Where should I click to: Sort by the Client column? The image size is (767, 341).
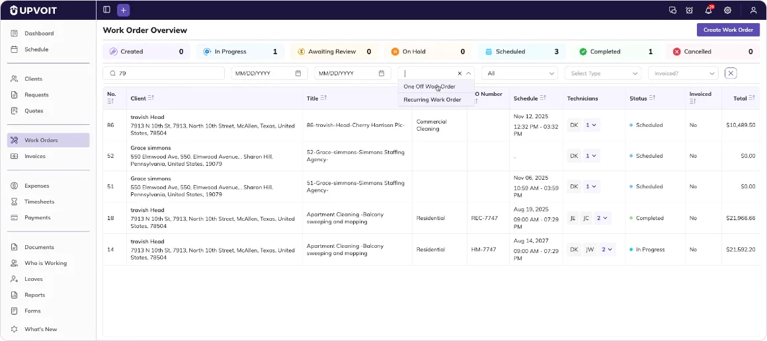tap(151, 98)
